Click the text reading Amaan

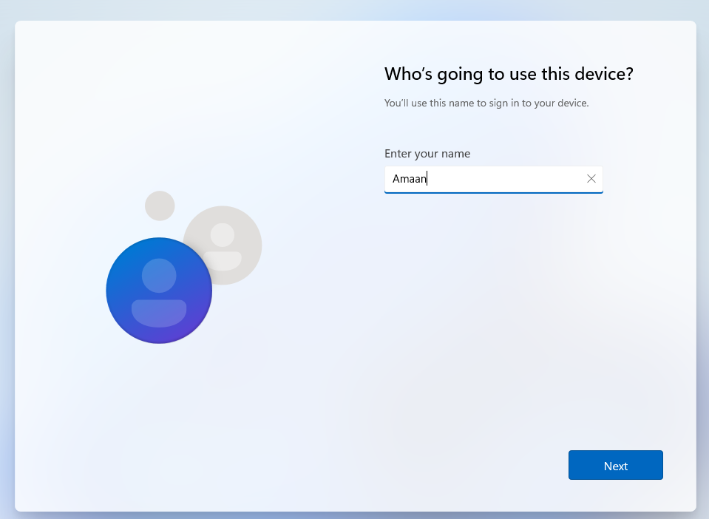(409, 178)
